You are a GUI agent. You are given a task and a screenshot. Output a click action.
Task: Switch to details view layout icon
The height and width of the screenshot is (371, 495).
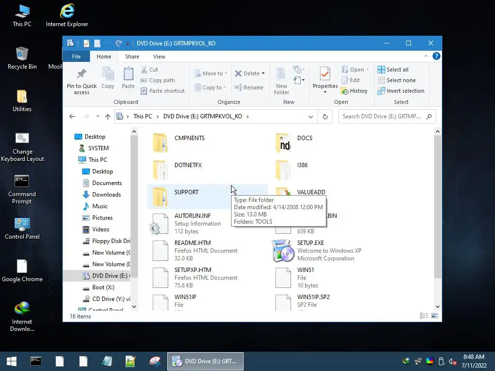(x=424, y=316)
